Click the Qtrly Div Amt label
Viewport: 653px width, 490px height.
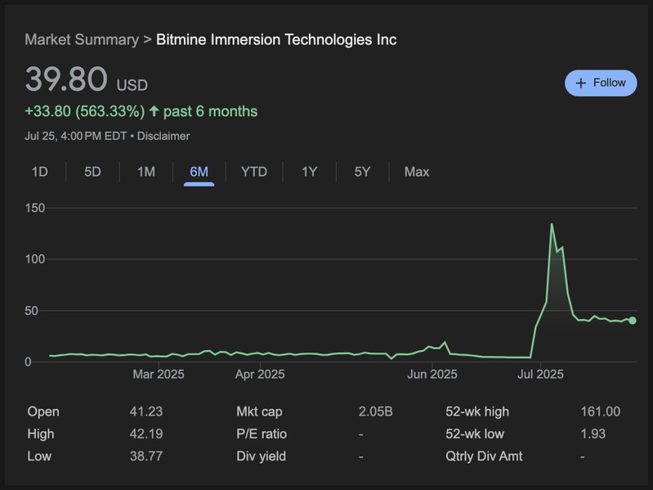(x=484, y=456)
